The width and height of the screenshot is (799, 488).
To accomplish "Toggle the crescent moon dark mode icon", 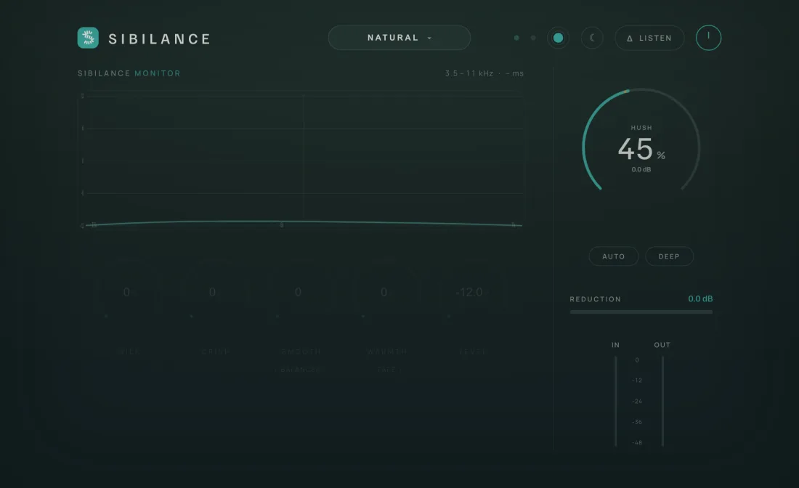I will tap(592, 38).
